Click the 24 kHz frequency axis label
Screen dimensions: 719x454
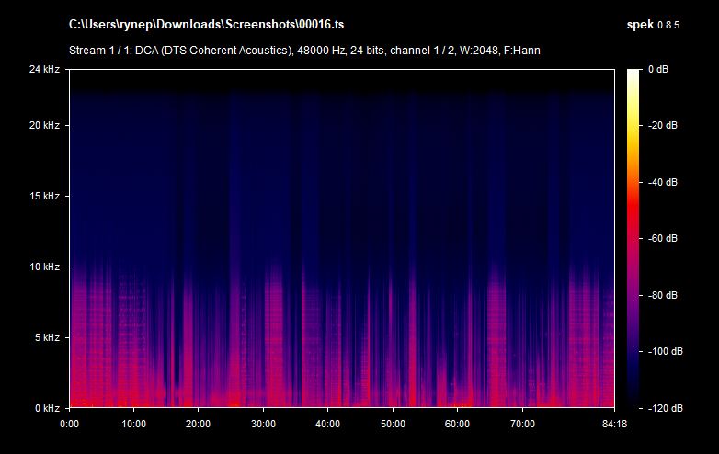[44, 70]
